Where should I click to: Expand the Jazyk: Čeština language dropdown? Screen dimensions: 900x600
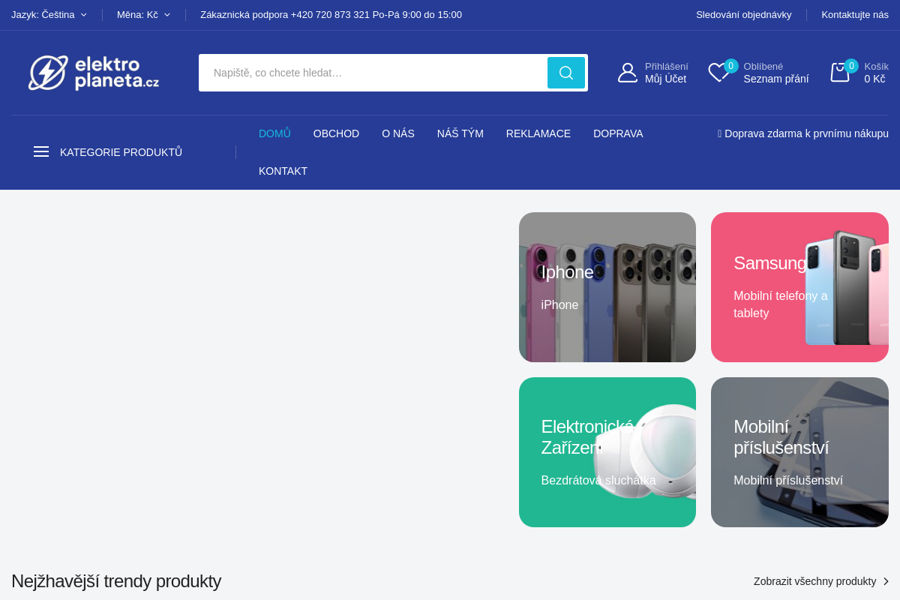(x=49, y=14)
